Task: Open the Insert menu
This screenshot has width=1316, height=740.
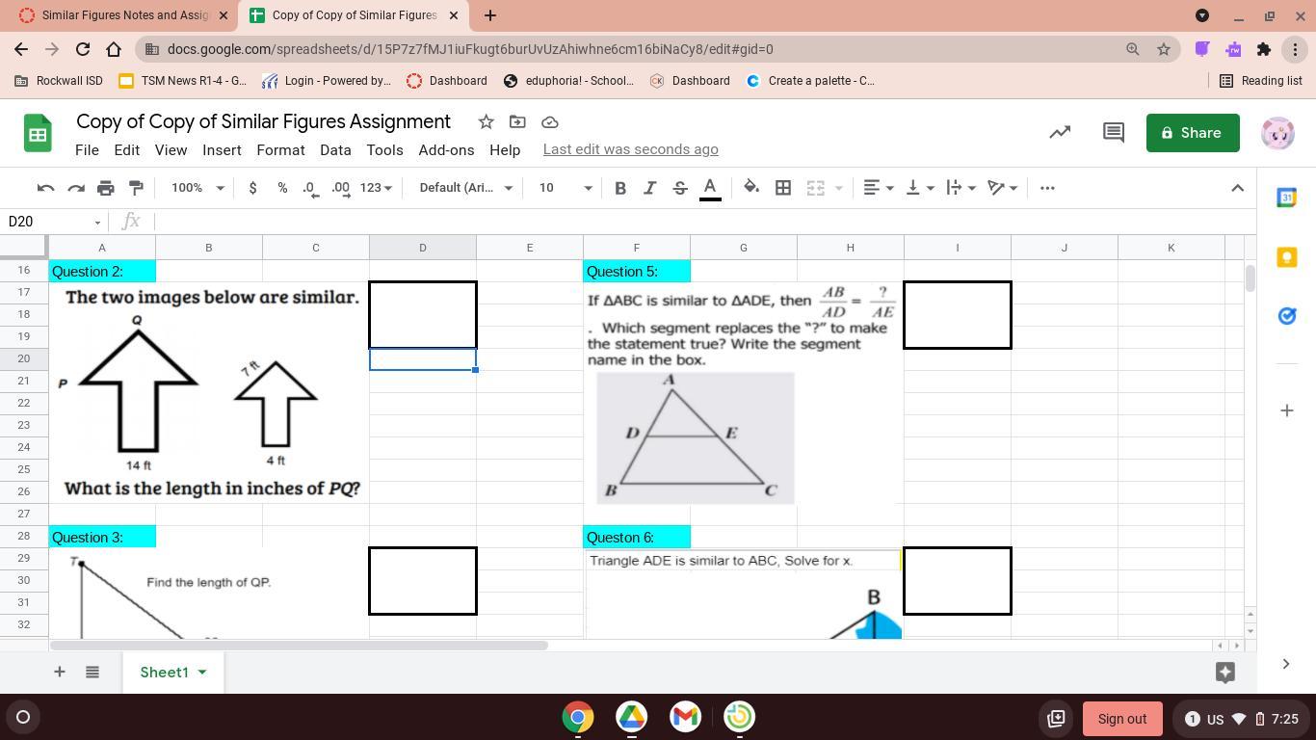Action: coord(222,150)
